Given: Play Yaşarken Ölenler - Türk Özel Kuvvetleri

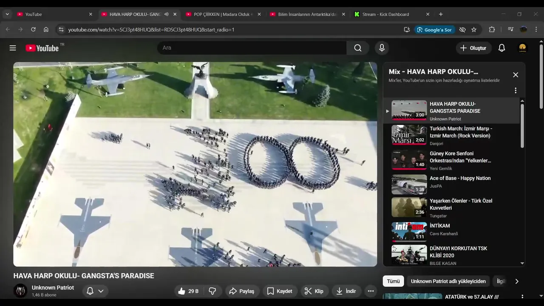Looking at the screenshot, I should (x=451, y=208).
